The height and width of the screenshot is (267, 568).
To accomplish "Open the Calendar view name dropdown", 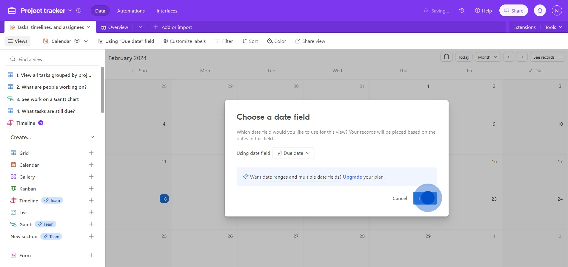I will click(x=86, y=41).
